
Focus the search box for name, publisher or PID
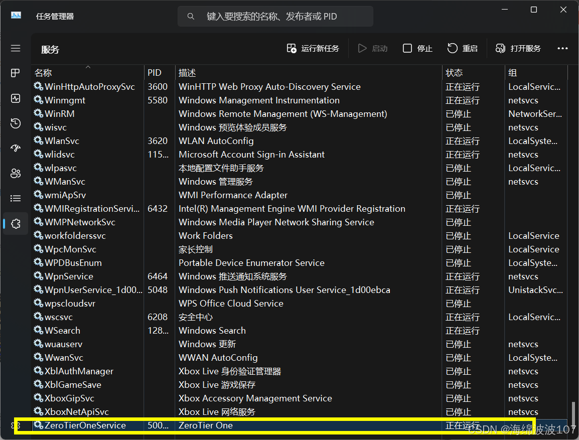275,16
